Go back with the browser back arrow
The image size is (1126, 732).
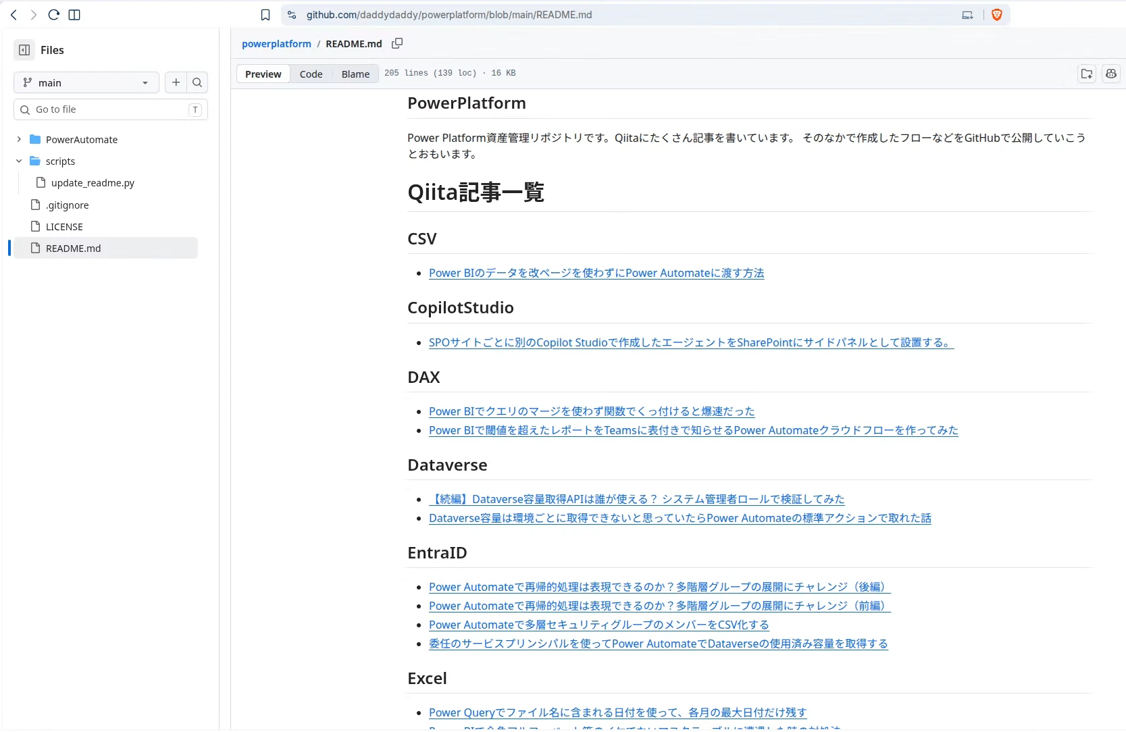pos(14,15)
